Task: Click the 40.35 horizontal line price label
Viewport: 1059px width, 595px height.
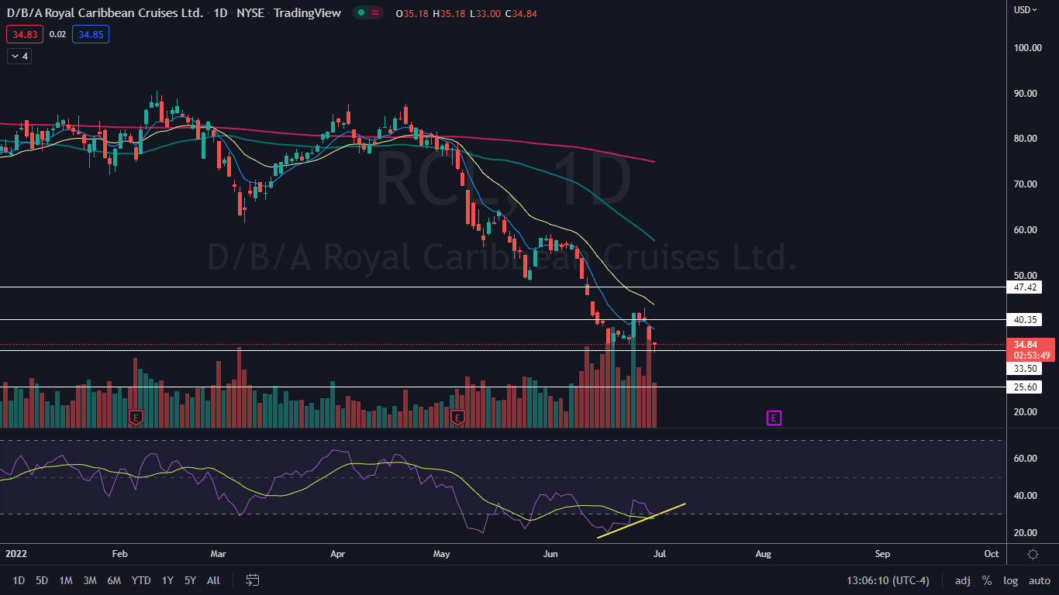Action: pyautogui.click(x=1023, y=319)
